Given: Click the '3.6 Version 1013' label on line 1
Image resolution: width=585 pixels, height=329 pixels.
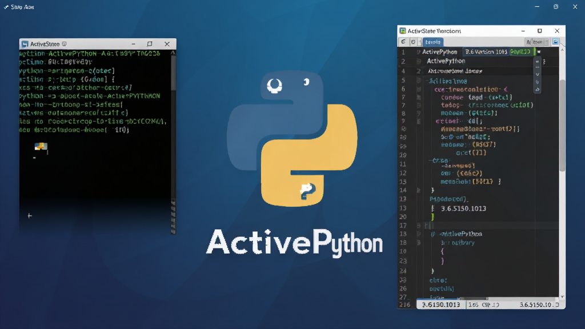Looking at the screenshot, I should (486, 51).
